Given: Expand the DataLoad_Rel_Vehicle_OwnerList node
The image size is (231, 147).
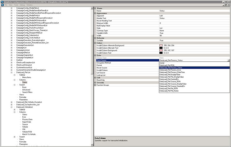Looking at the screenshot, I should pos(11,102).
